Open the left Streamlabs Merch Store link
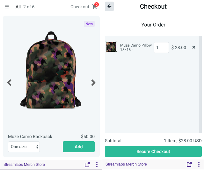Screen dimensions: 204x170 coord(24,165)
